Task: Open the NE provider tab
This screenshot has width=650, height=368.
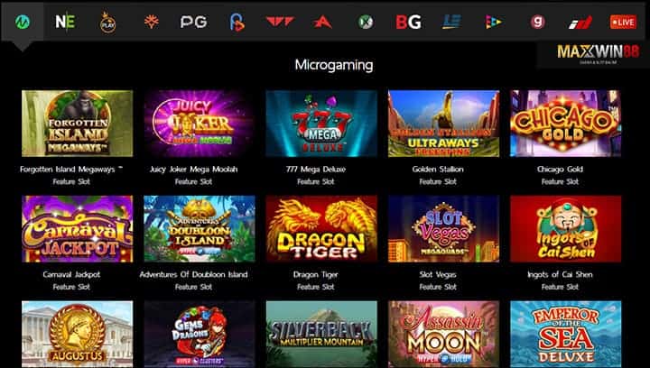Action: [66, 22]
